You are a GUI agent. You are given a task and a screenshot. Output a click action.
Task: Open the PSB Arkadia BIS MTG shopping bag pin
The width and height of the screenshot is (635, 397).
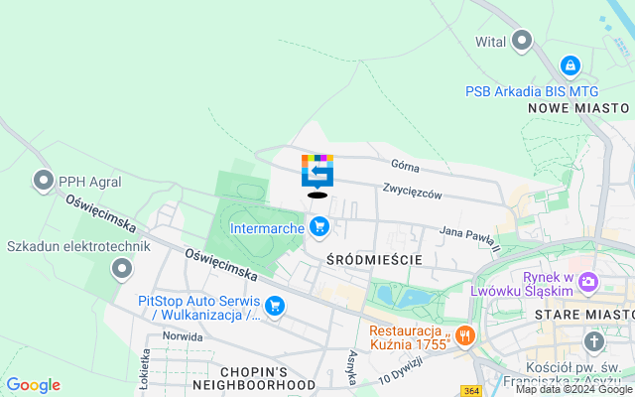[571, 66]
